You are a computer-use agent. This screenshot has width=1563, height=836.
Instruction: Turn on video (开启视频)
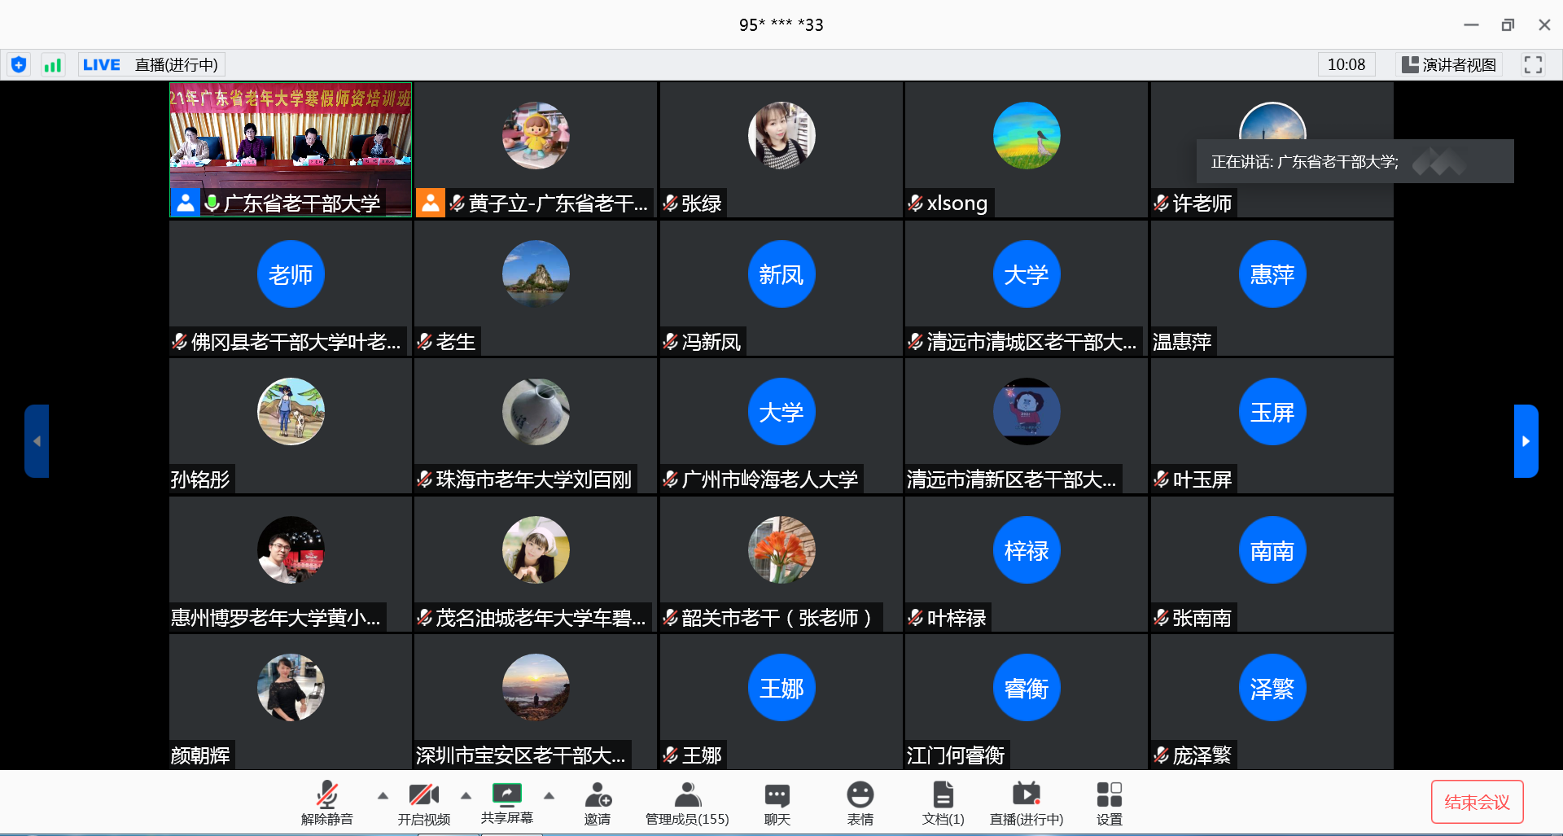(x=424, y=803)
